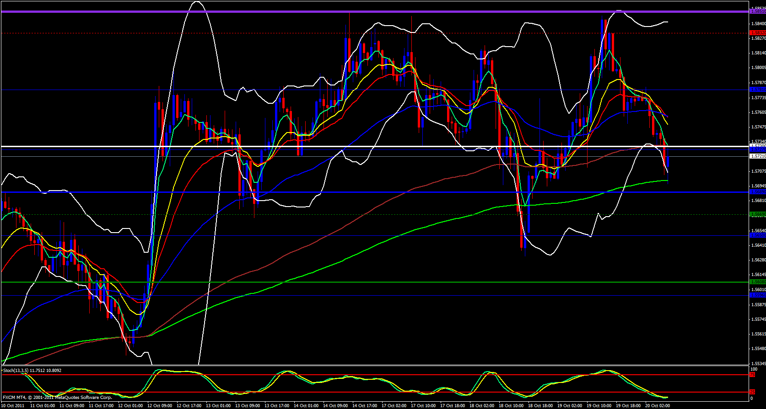Image resolution: width=766 pixels, height=409 pixels.
Task: Select the current price 1.57210 label
Action: click(758, 156)
